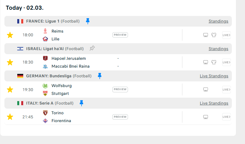Viewport: 245px width, 144px height.
Task: Unstar the Hapoel Jerusalem match
Action: [10, 62]
